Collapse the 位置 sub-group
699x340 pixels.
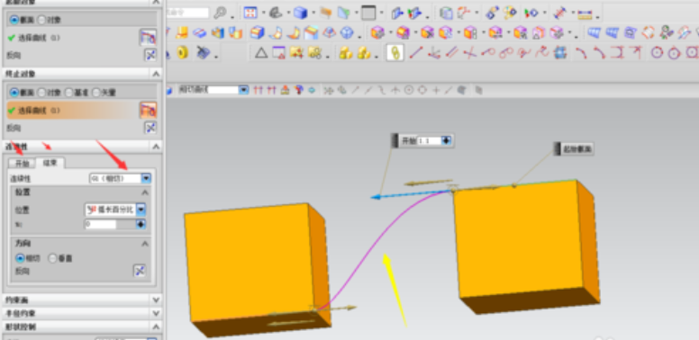click(x=145, y=192)
